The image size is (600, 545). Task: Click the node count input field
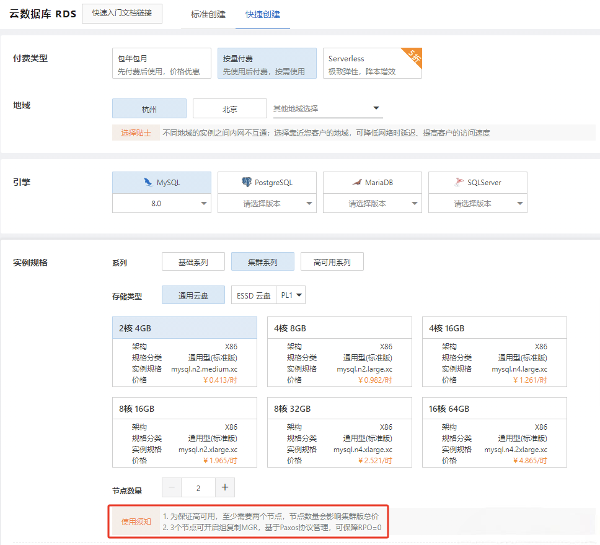click(x=198, y=487)
